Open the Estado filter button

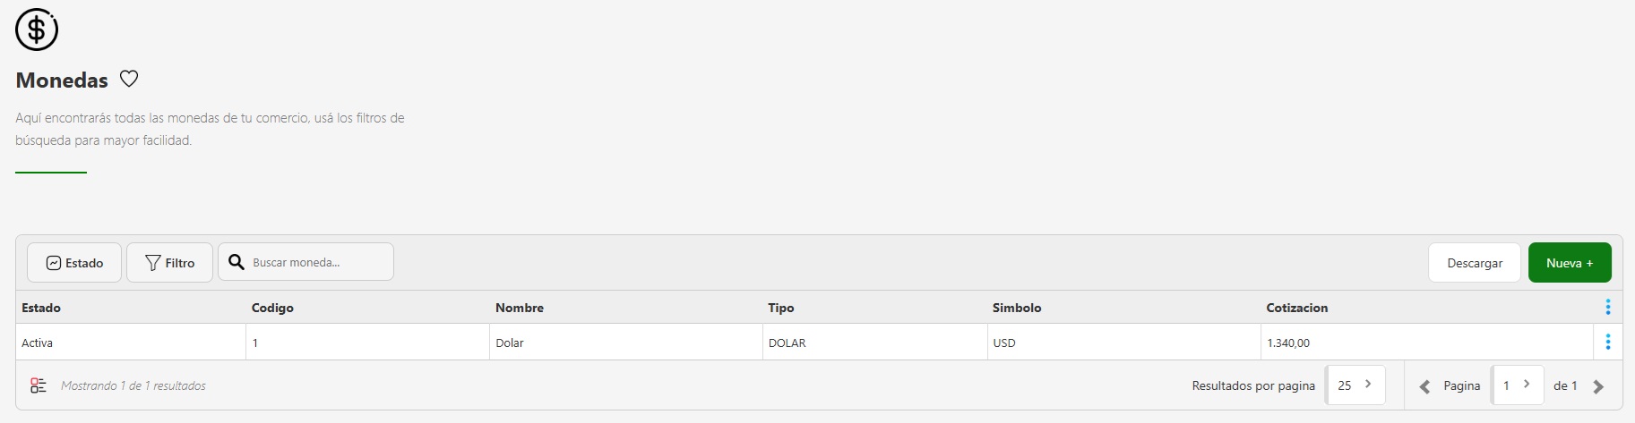74,263
